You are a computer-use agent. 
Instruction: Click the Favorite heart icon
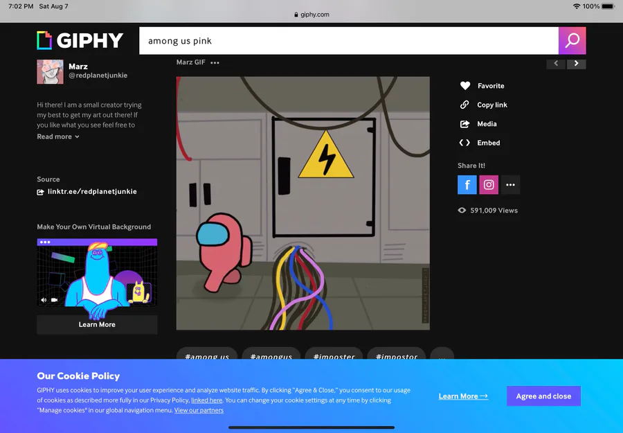coord(465,85)
